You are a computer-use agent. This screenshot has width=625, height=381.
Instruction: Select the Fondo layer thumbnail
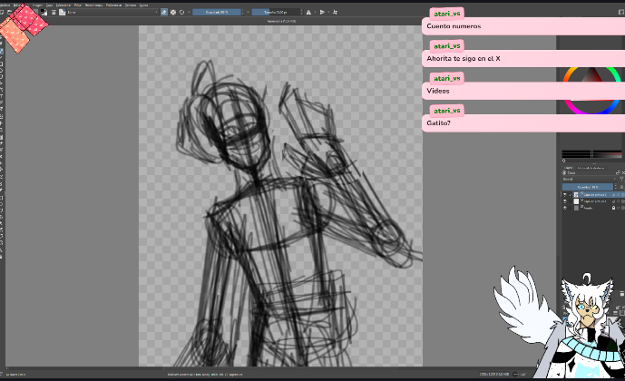point(576,208)
